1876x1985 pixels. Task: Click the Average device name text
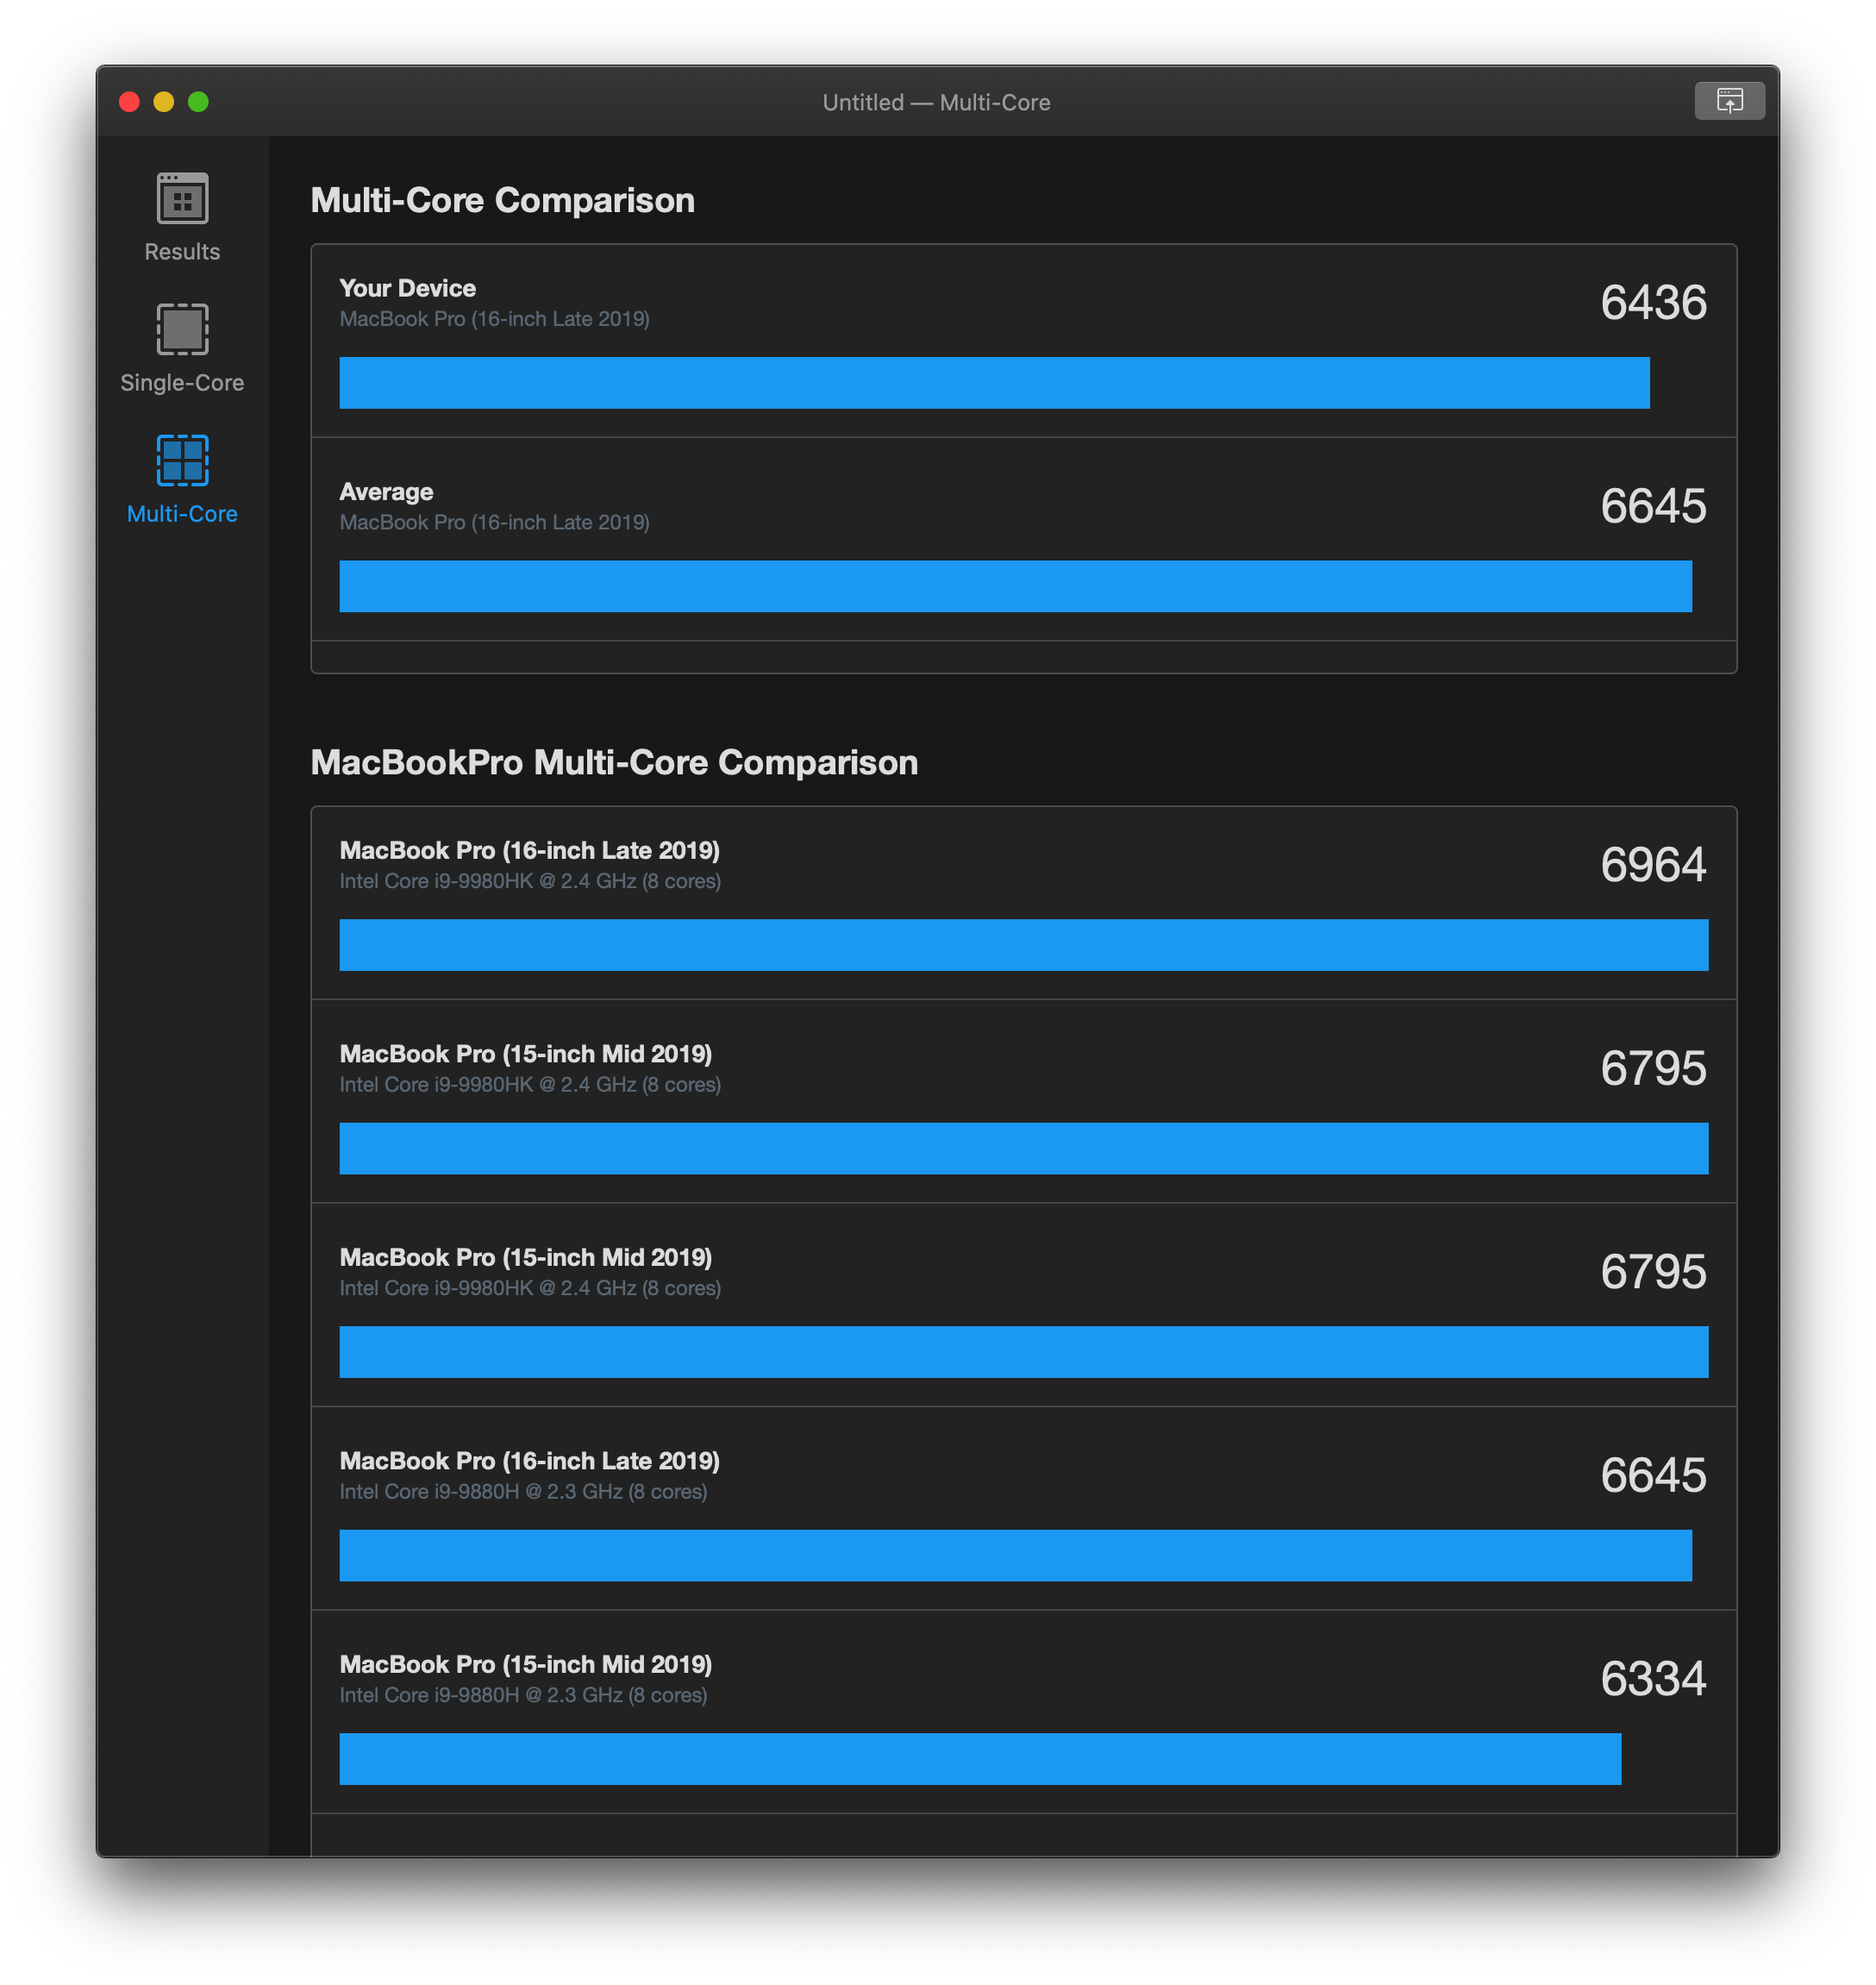click(494, 522)
